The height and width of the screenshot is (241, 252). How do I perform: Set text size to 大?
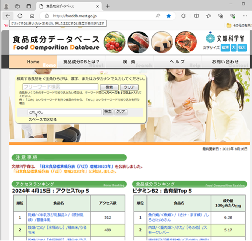(234, 48)
